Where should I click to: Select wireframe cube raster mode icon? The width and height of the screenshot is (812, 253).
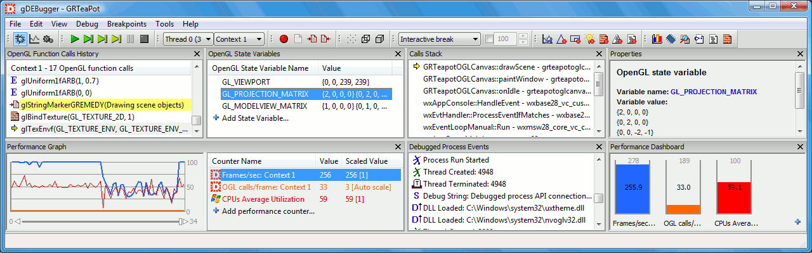pyautogui.click(x=366, y=39)
